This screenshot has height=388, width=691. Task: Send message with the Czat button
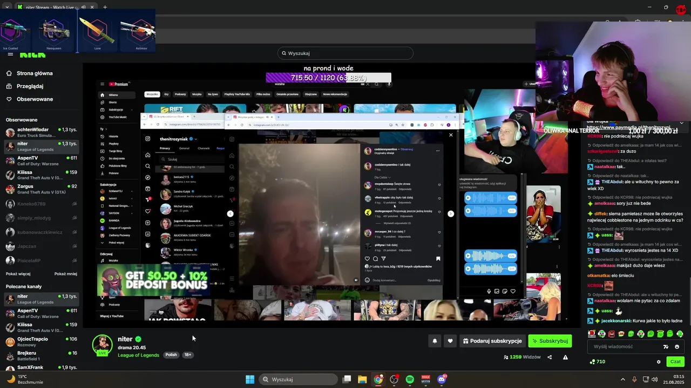point(675,362)
